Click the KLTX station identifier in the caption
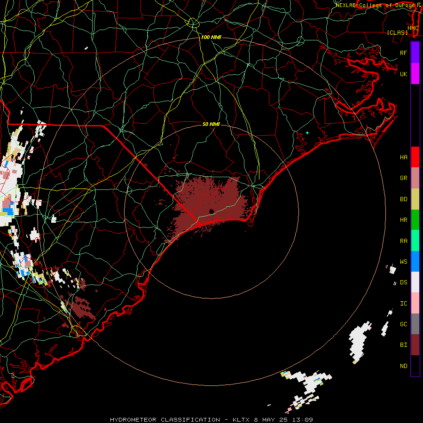Screen dimensions: 423x423 click(241, 420)
